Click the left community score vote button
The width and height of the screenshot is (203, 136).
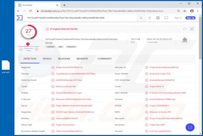coord(21,49)
